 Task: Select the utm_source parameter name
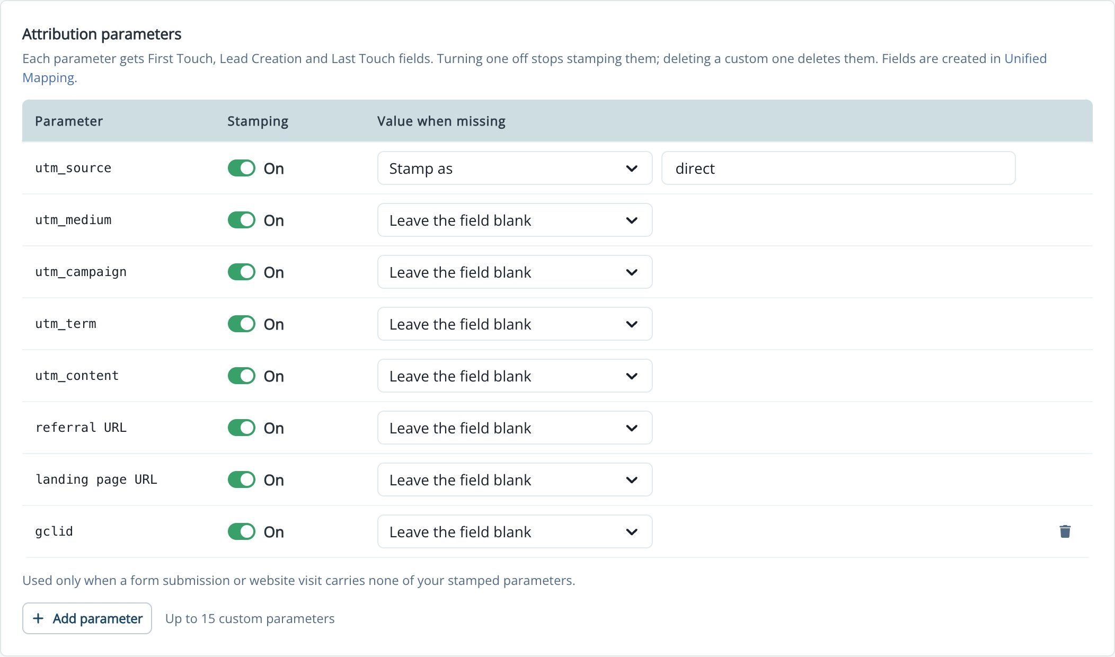tap(73, 168)
